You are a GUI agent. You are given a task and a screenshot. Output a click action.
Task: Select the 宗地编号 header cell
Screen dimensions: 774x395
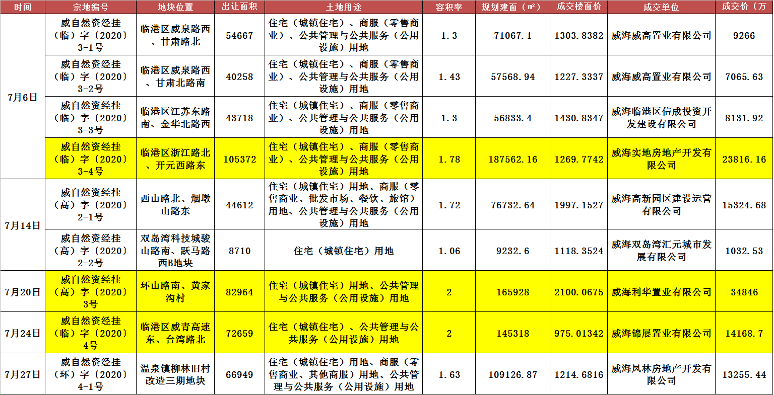click(91, 7)
